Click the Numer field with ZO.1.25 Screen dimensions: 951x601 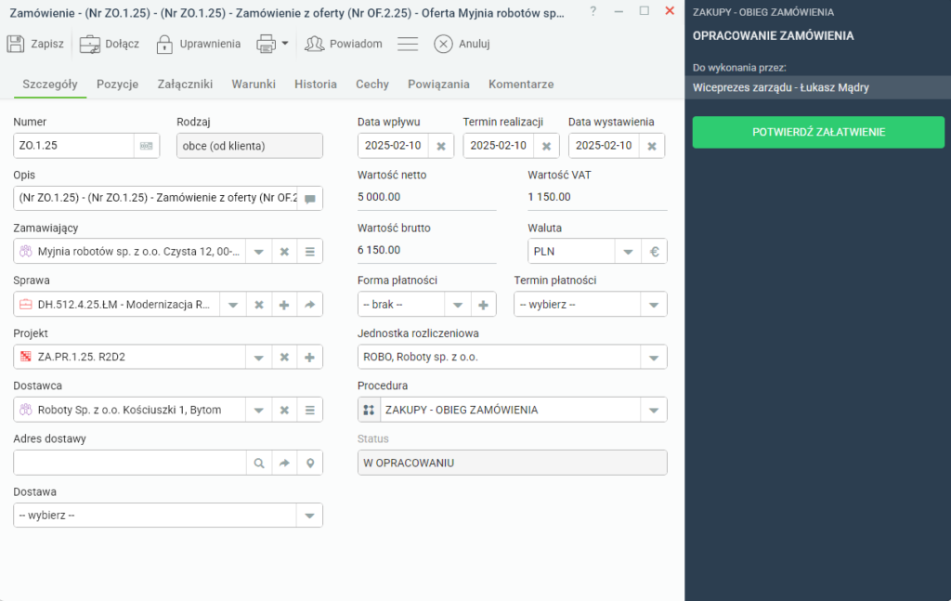click(x=73, y=146)
